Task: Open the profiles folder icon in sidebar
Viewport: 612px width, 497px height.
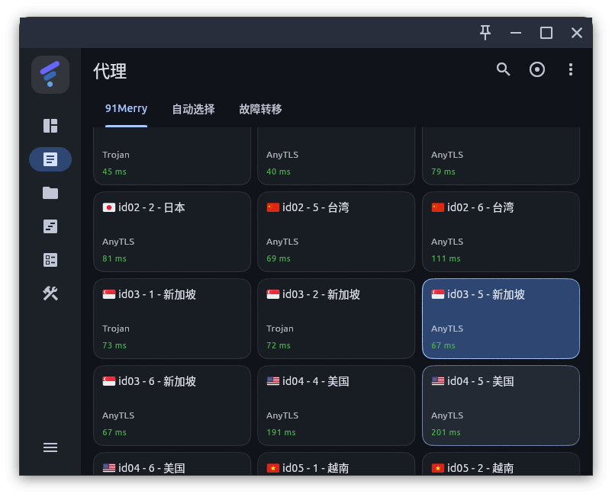Action: tap(50, 193)
